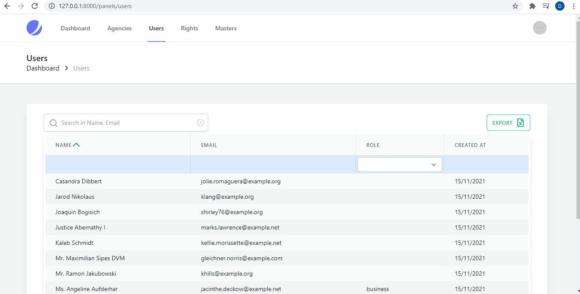Click the Excel icon on the Export button
This screenshot has width=580, height=294.
[520, 123]
